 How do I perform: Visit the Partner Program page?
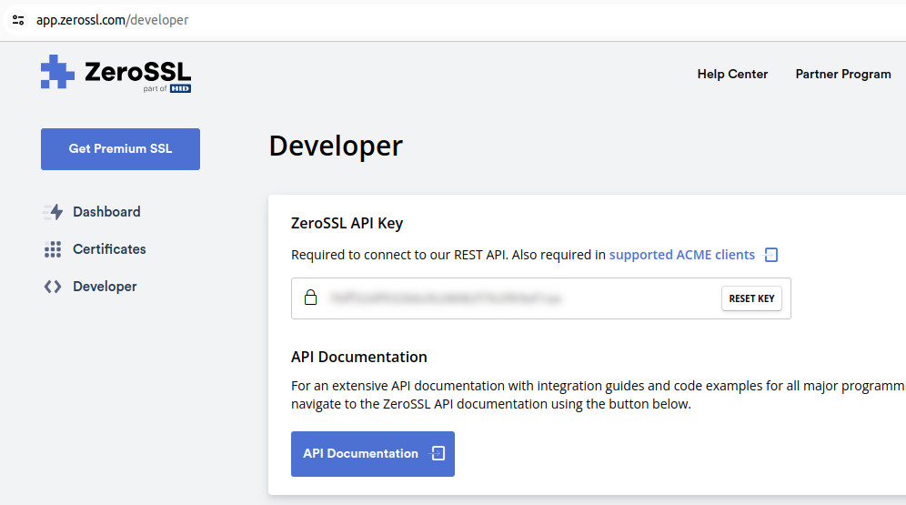[842, 74]
